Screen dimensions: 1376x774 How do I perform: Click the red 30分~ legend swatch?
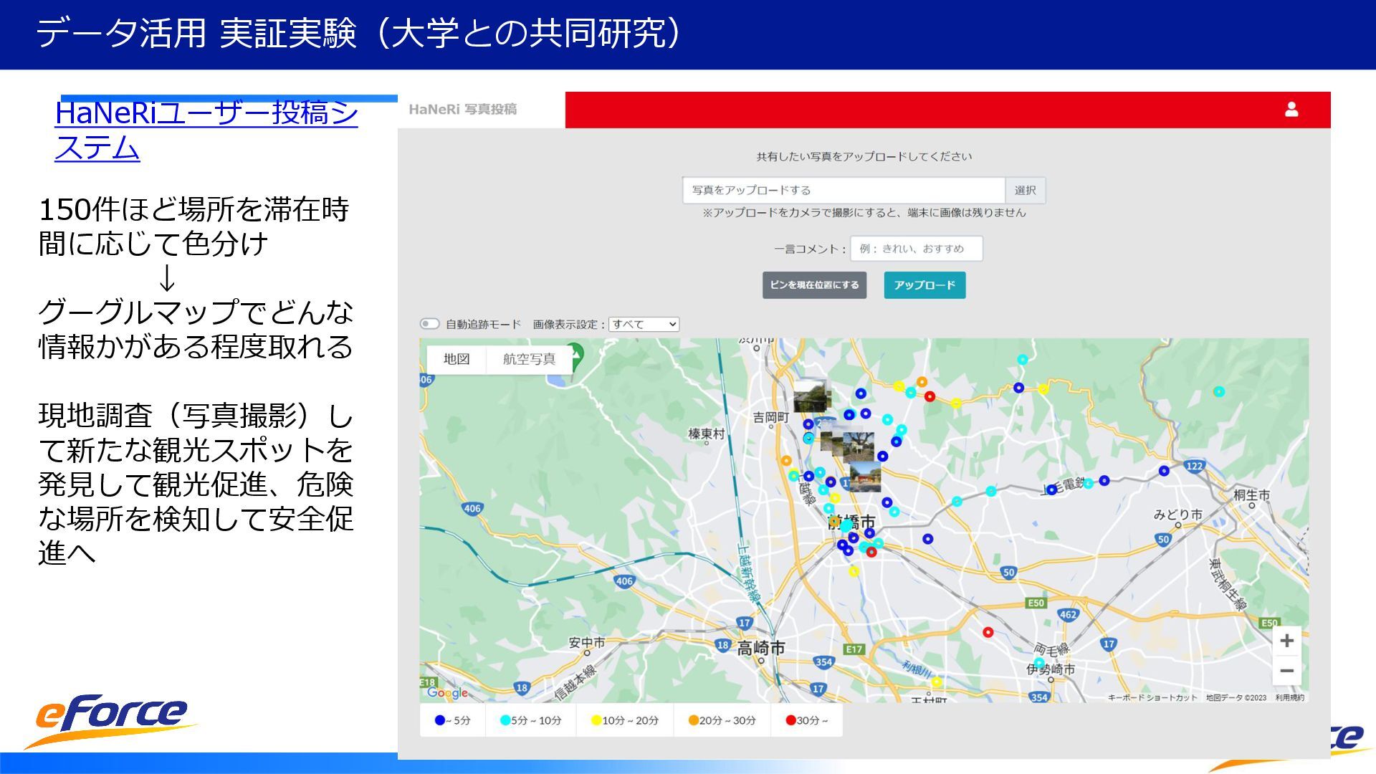790,720
